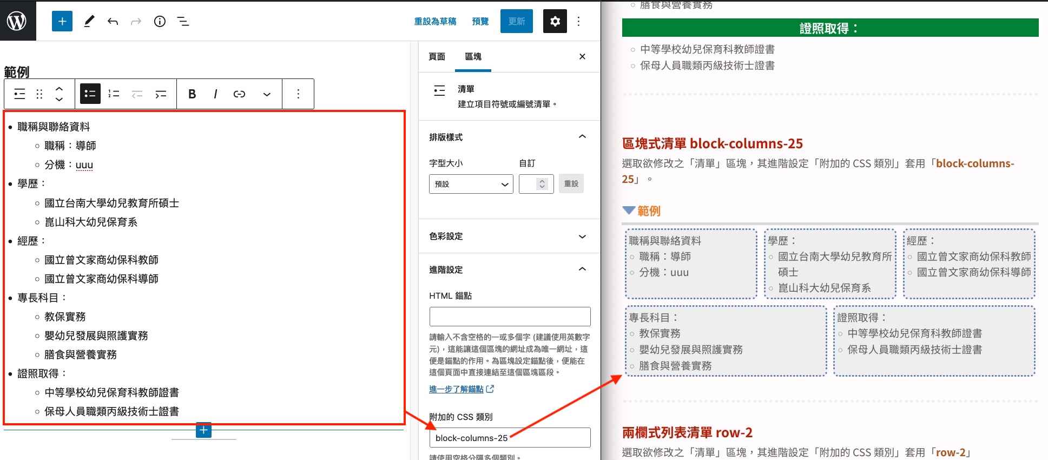The image size is (1048, 460).
Task: Toggle italic formatting in block toolbar
Action: [x=215, y=94]
